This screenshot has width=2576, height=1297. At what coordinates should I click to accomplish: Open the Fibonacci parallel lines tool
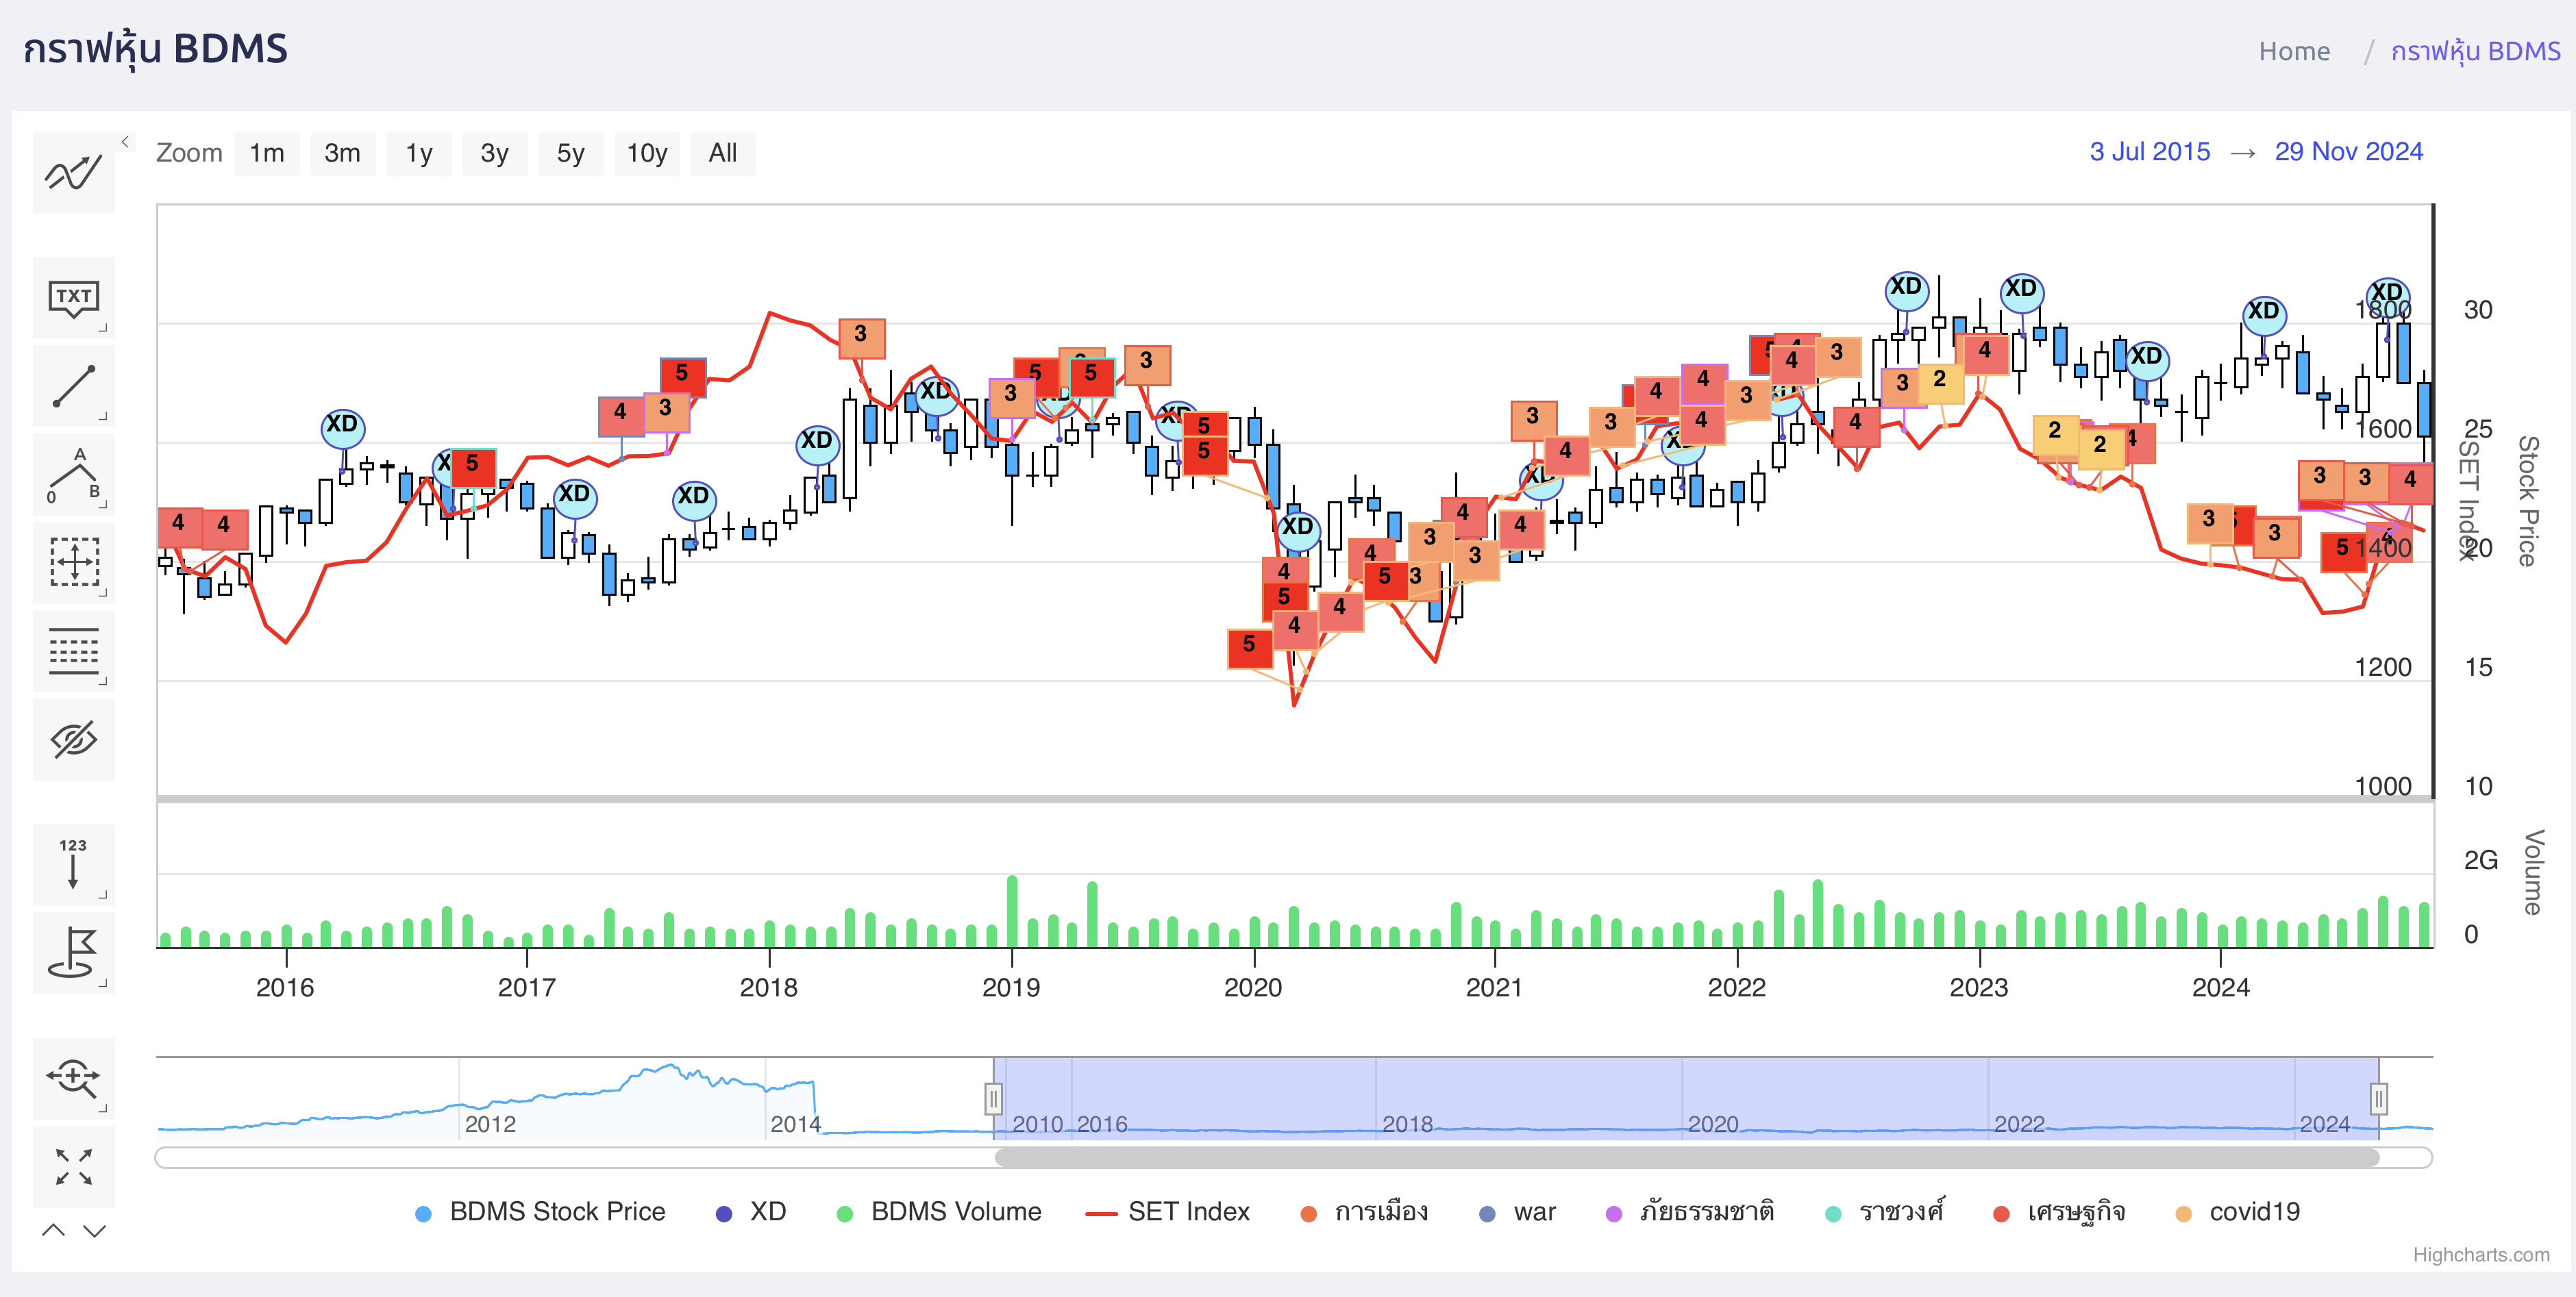(x=74, y=651)
